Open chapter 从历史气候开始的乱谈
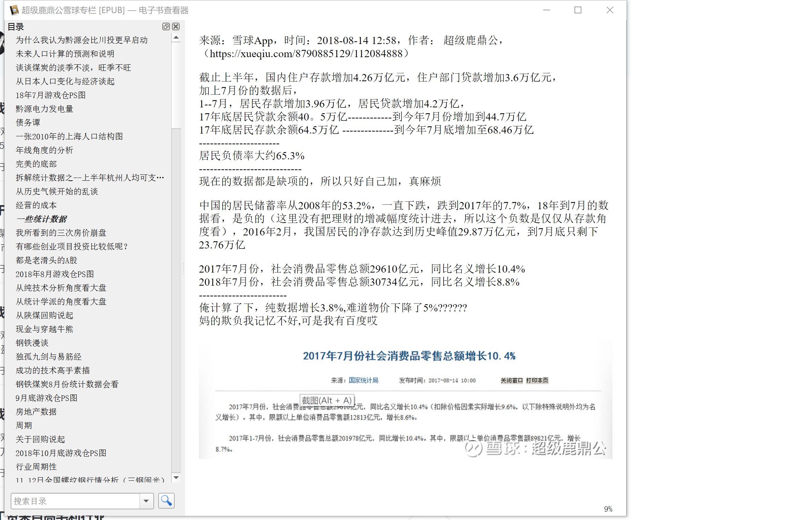Screen dimensions: 794x520 [57, 191]
